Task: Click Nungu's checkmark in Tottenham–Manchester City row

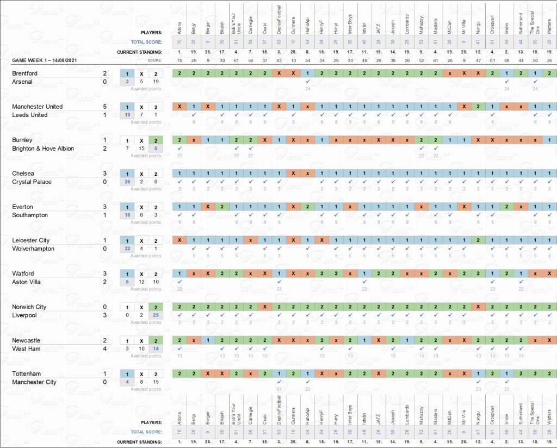Action: click(x=478, y=382)
